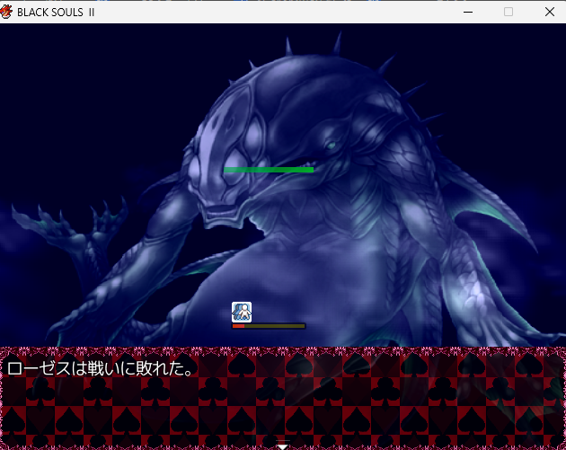Click the party member status icon above the HP bar
The height and width of the screenshot is (450, 566).
coord(242,313)
